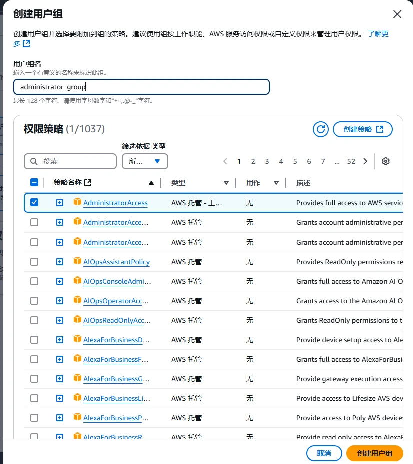
Task: Expand the AlexaForBusinessP... policy details
Action: (x=60, y=418)
